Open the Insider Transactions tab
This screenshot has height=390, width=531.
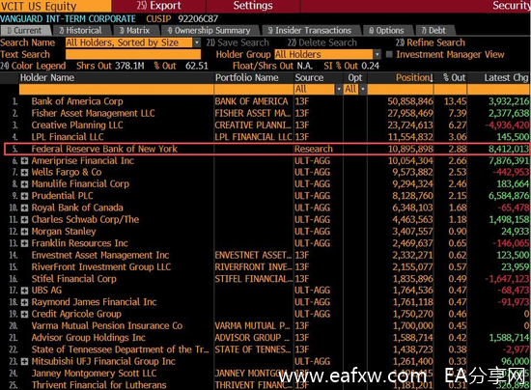tap(310, 31)
